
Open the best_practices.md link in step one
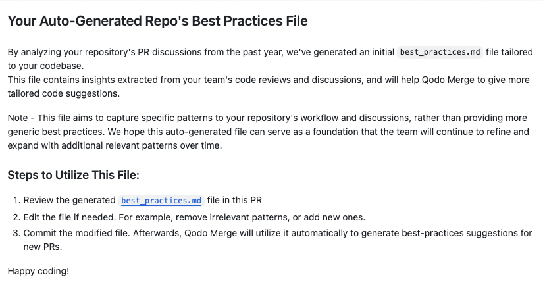[161, 201]
